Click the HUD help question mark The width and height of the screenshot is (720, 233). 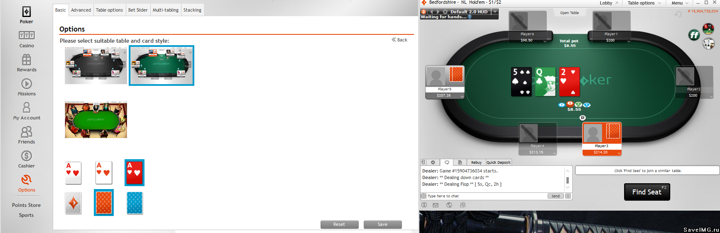click(x=470, y=17)
